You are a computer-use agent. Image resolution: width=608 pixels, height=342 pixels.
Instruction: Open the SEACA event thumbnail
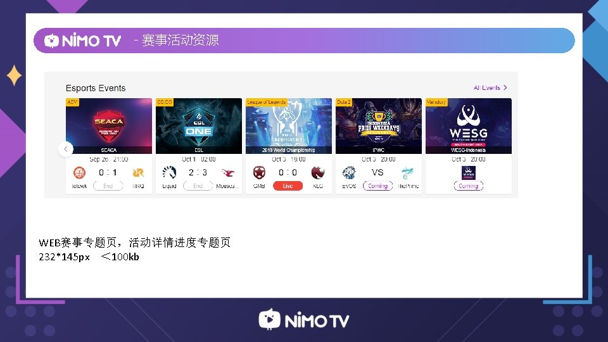[x=109, y=126]
